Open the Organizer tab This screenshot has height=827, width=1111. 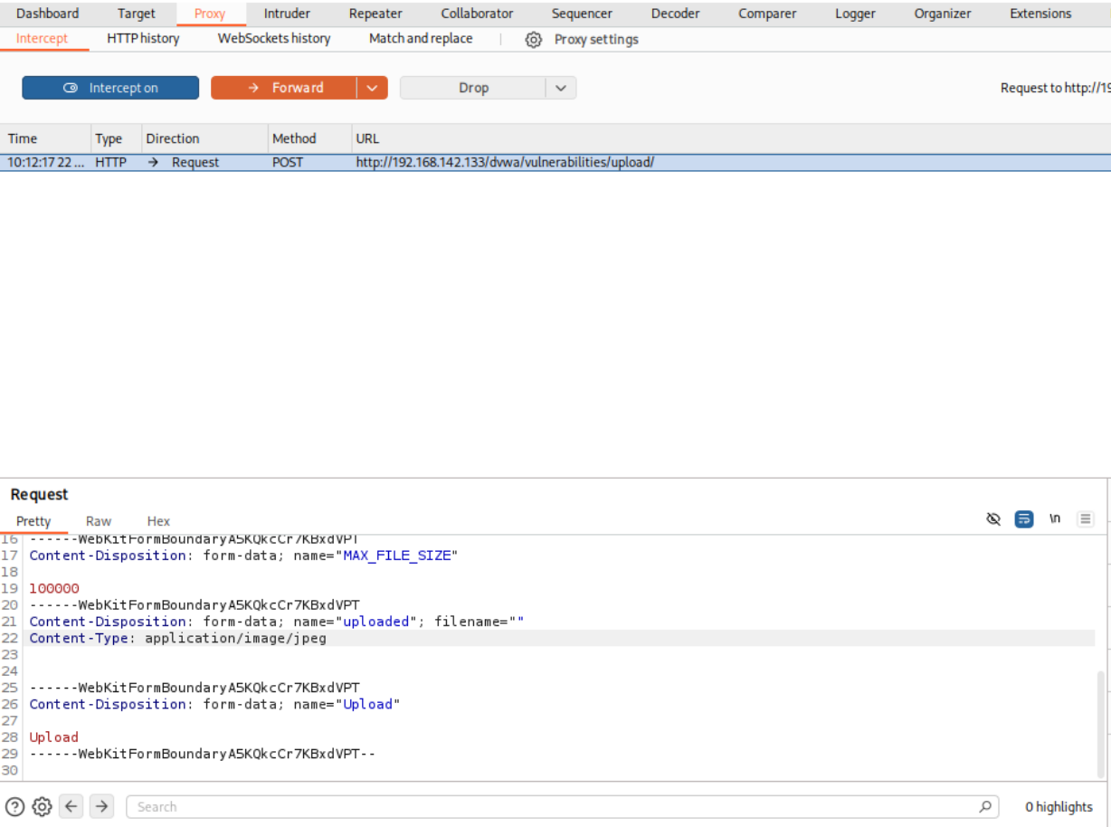coord(943,14)
